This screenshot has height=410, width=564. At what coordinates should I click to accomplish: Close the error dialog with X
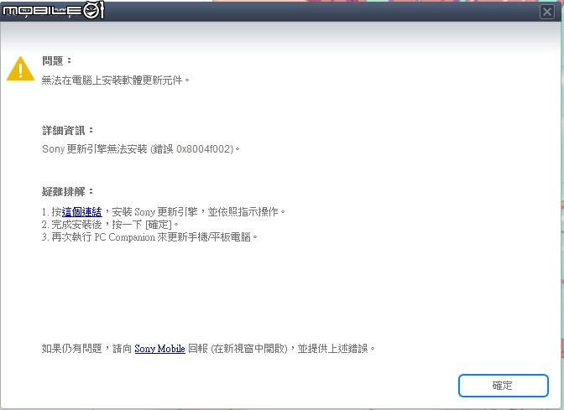[547, 12]
